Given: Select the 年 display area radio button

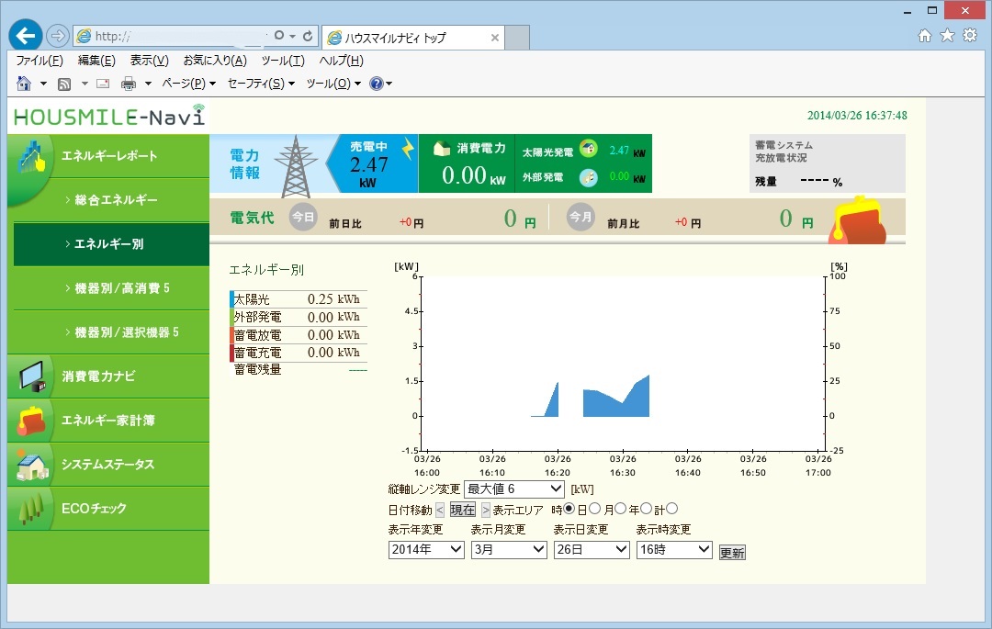Looking at the screenshot, I should tap(646, 509).
